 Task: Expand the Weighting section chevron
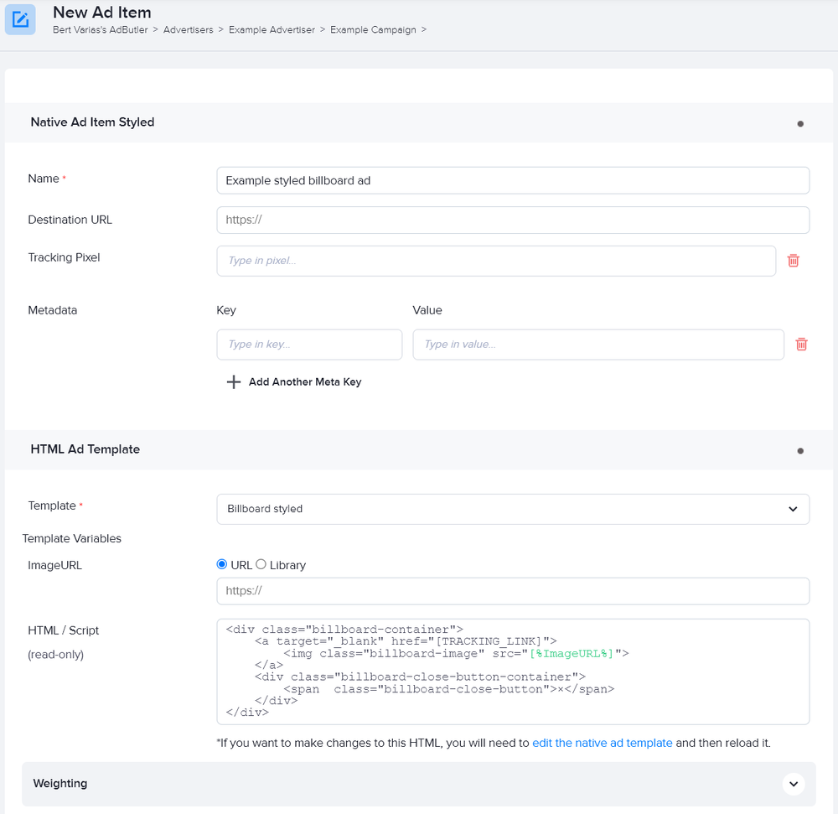pos(794,784)
